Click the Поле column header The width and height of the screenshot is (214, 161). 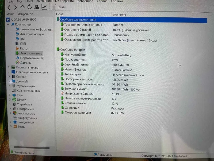pos(60,14)
